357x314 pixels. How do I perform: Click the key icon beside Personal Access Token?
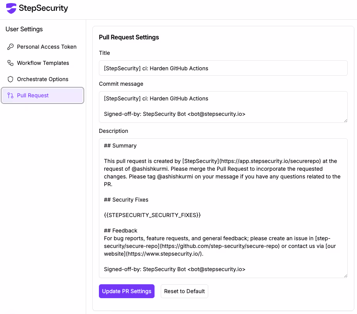[10, 47]
